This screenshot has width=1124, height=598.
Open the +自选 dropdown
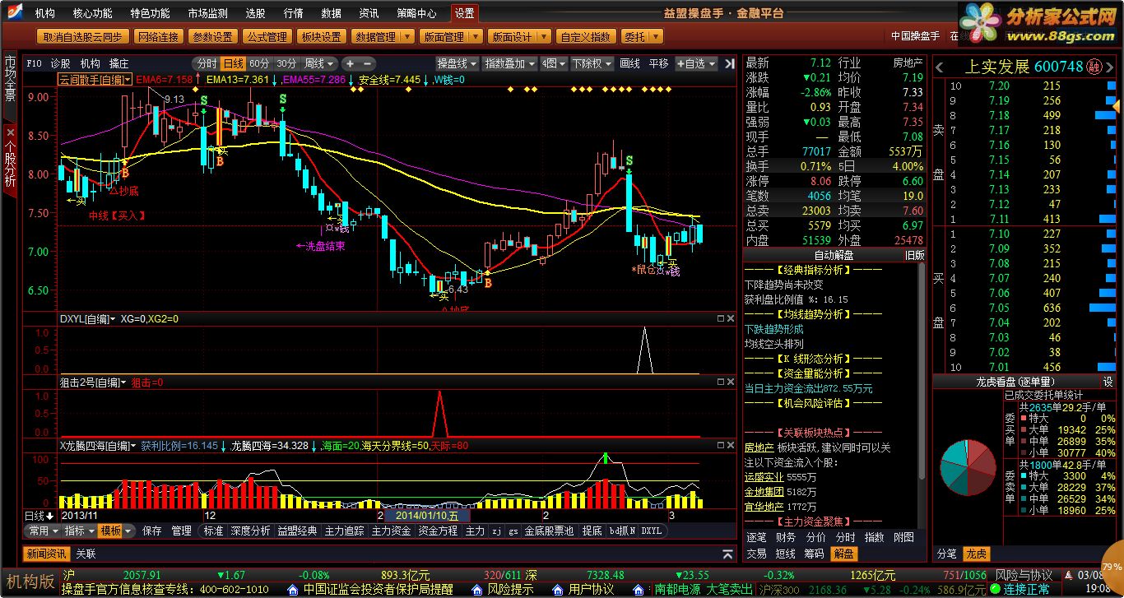click(696, 63)
